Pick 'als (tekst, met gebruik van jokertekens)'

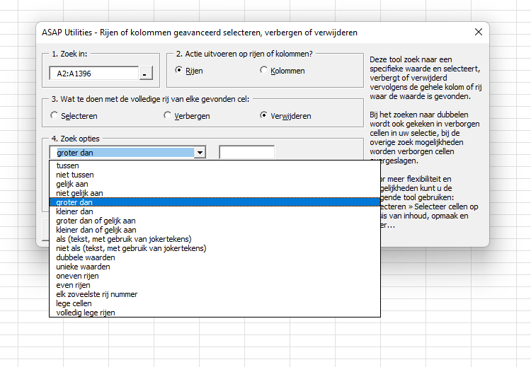point(215,239)
